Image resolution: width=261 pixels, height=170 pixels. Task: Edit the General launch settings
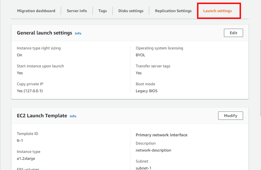coord(233,33)
